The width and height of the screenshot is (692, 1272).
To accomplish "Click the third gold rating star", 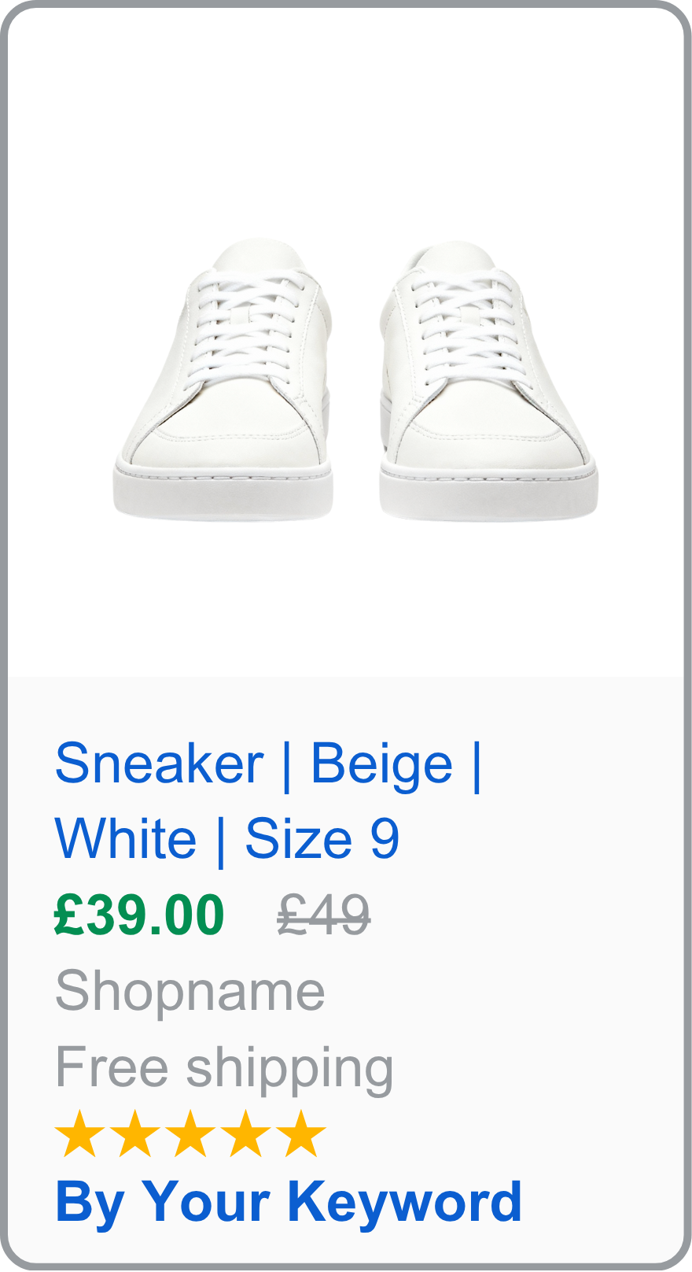I will tap(190, 1134).
